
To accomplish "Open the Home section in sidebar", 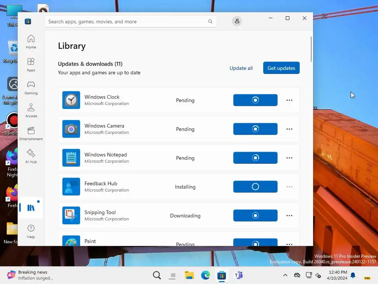I will (x=31, y=42).
